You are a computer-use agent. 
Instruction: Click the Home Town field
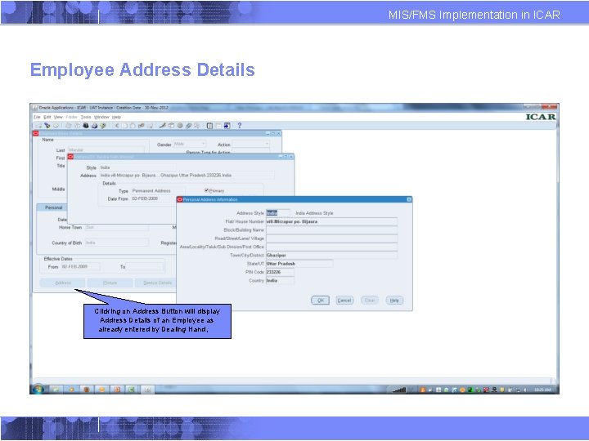tap(116, 227)
